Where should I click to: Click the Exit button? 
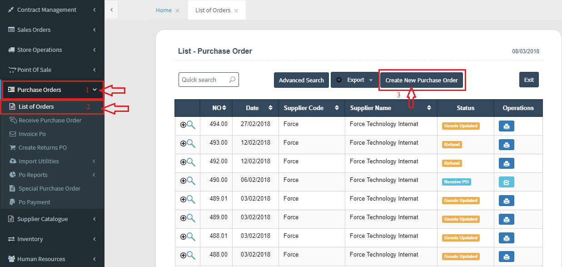(x=529, y=80)
